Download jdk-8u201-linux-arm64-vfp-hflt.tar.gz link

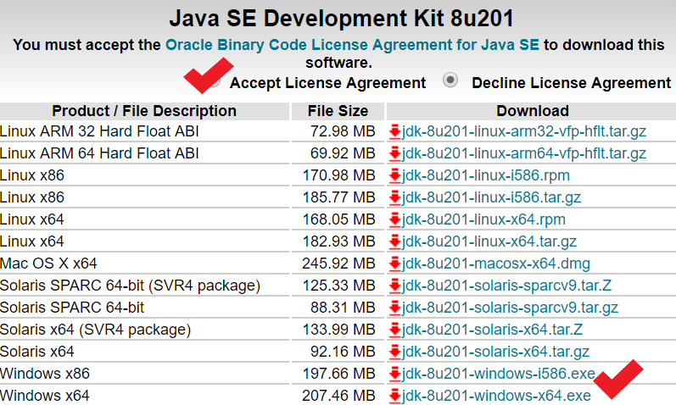pos(524,153)
